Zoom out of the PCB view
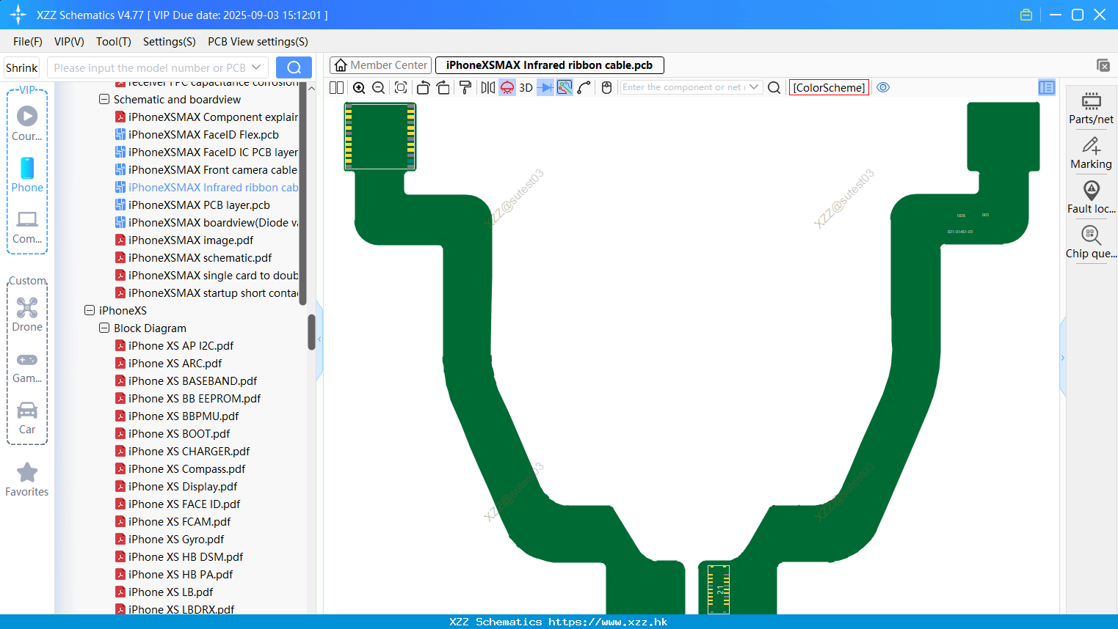 379,87
